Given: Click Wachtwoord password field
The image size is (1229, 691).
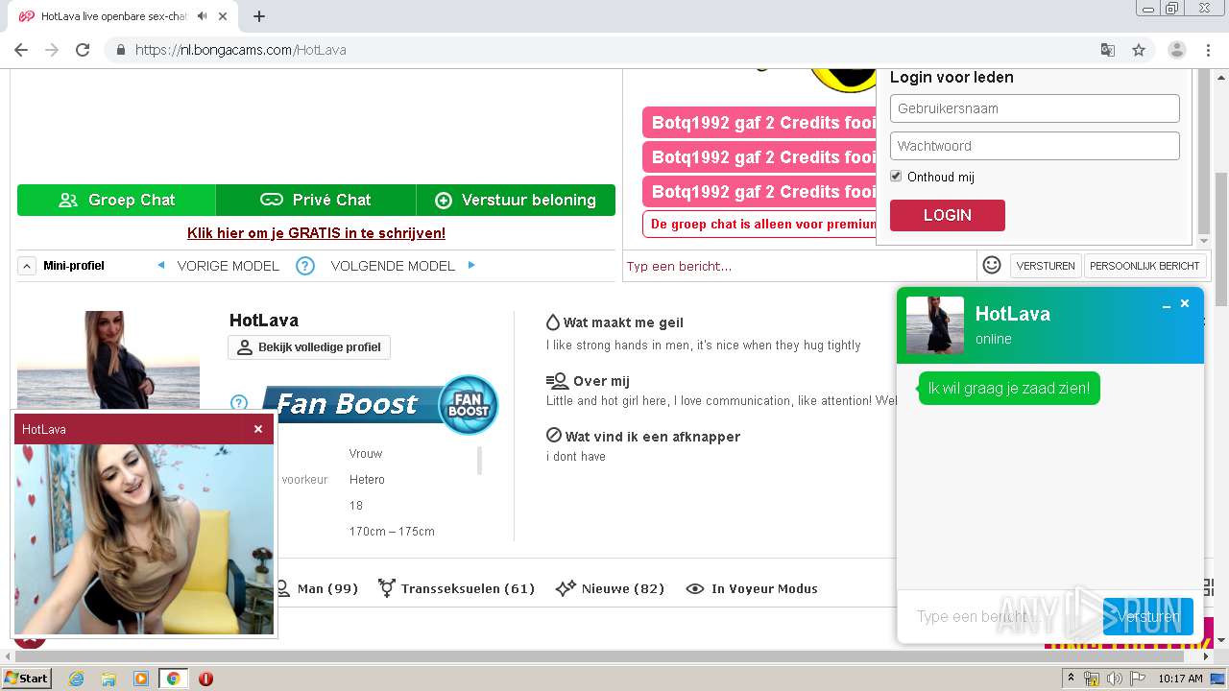Looking at the screenshot, I should click(x=1034, y=146).
